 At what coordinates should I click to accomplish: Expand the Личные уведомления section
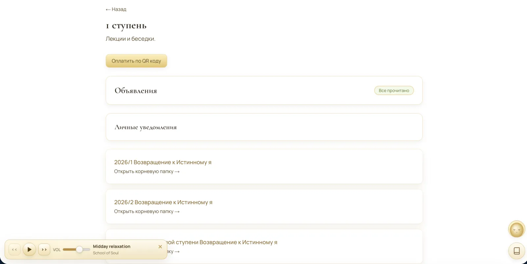coord(264,127)
